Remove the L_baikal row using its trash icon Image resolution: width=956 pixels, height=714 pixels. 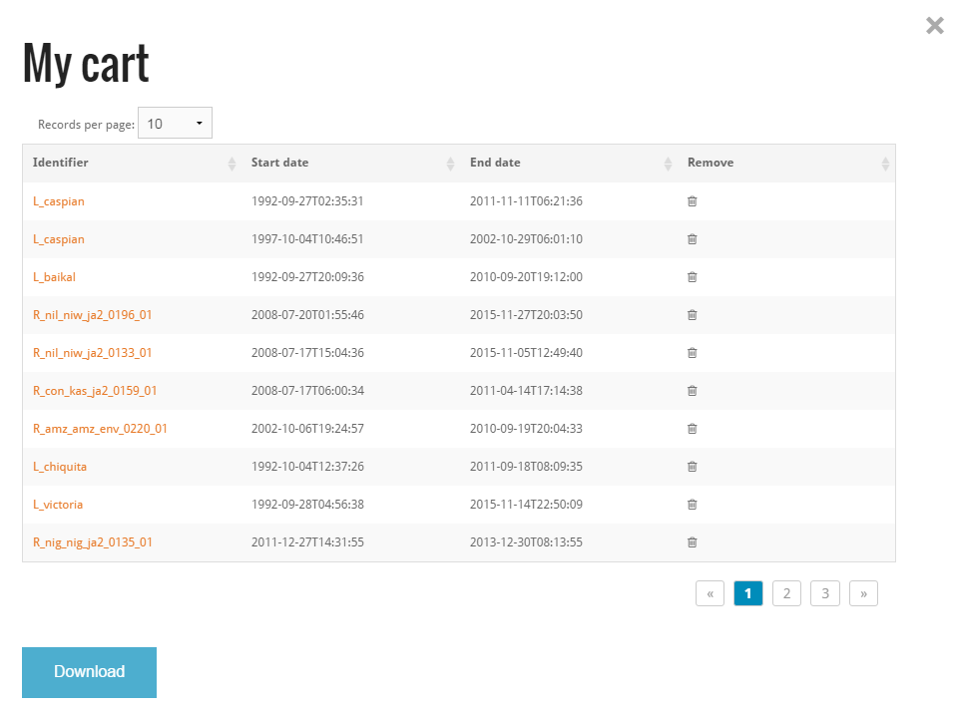tap(692, 277)
